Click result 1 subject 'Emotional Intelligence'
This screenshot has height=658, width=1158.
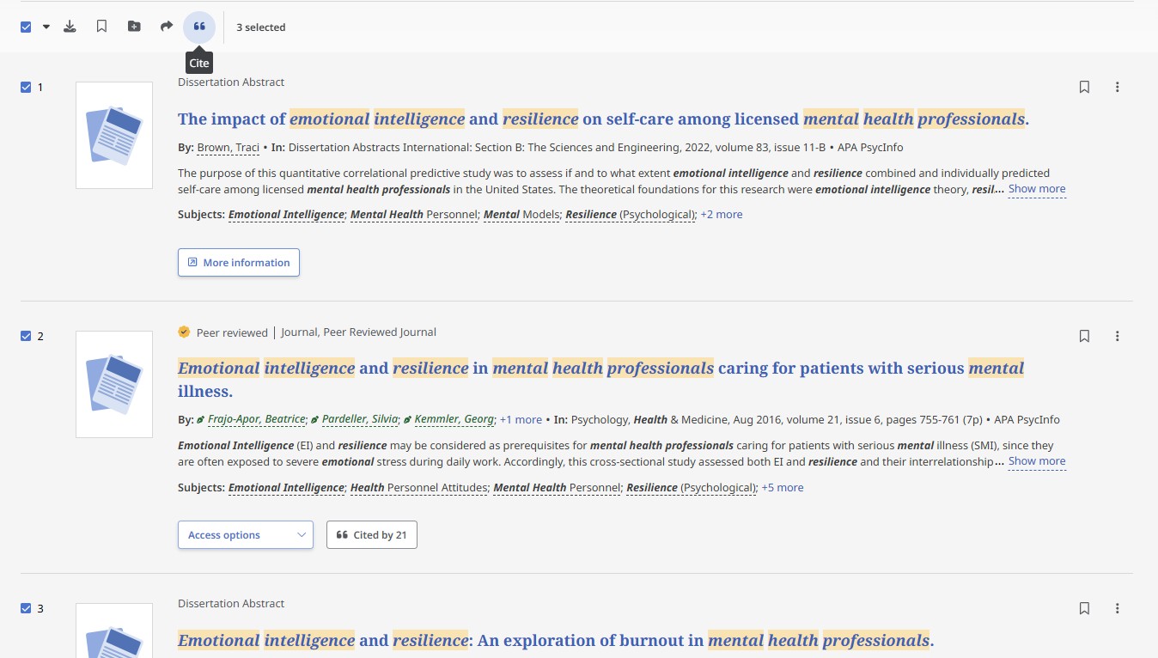point(286,215)
